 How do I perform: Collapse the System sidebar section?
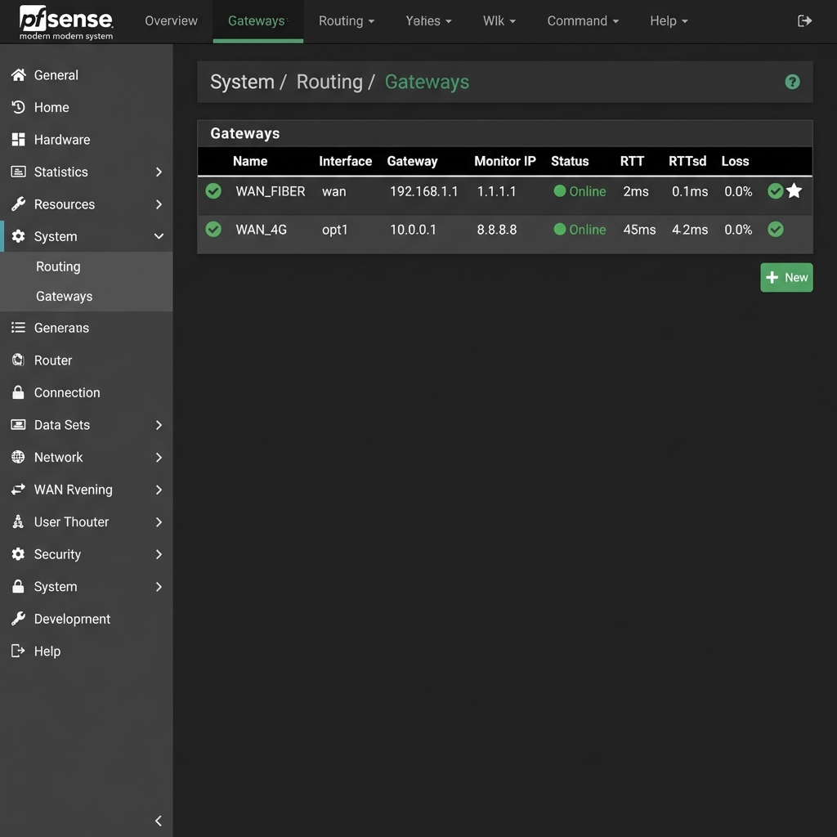click(x=159, y=236)
